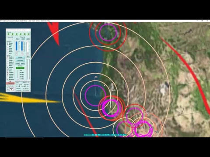
Task: Toggle the Earth A globe option
Action: (8, 57)
